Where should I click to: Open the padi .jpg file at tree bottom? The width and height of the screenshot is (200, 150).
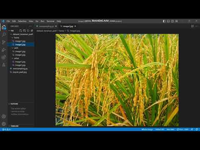point(20,72)
